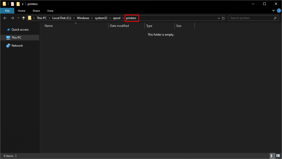Select This PC in navigation pane
This screenshot has height=159, width=282.
click(x=16, y=37)
